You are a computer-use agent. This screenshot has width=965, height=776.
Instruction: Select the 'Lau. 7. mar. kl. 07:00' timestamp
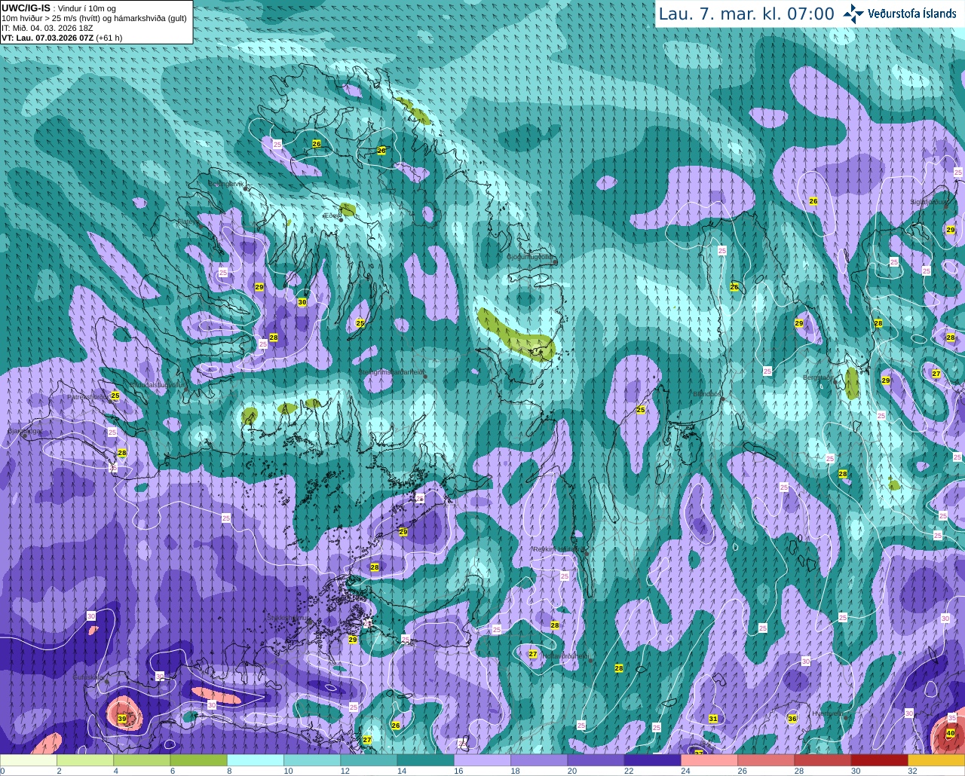pos(746,14)
